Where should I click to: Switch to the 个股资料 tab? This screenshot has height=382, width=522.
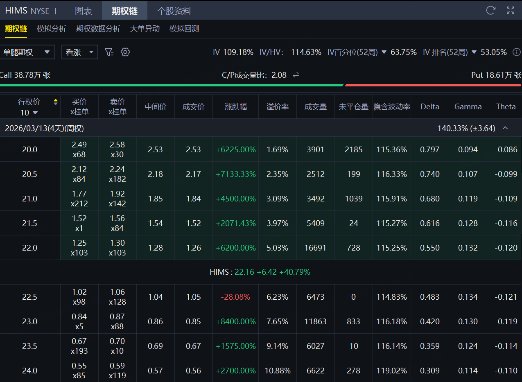174,11
